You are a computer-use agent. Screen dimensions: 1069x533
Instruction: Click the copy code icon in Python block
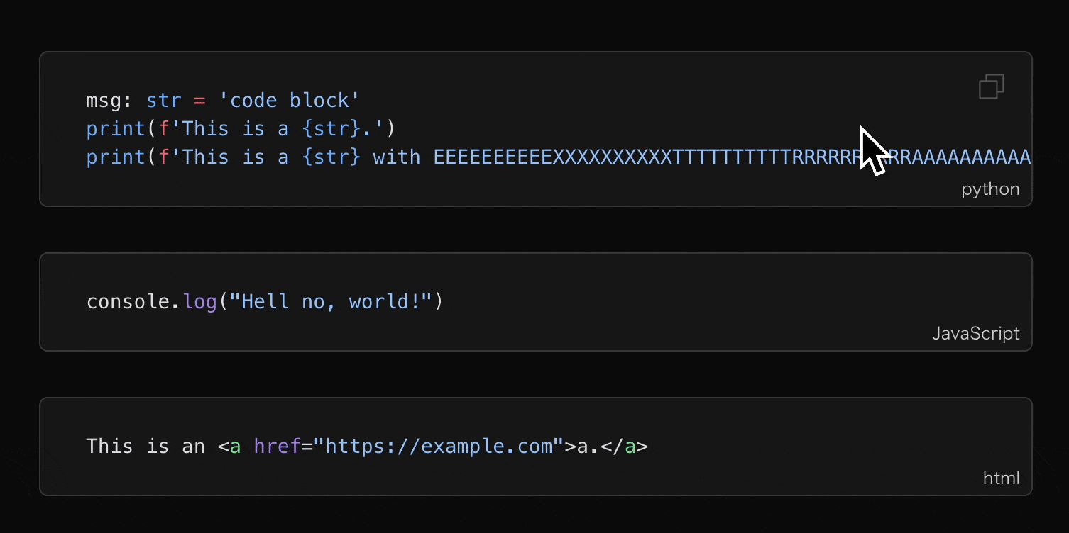pyautogui.click(x=991, y=86)
